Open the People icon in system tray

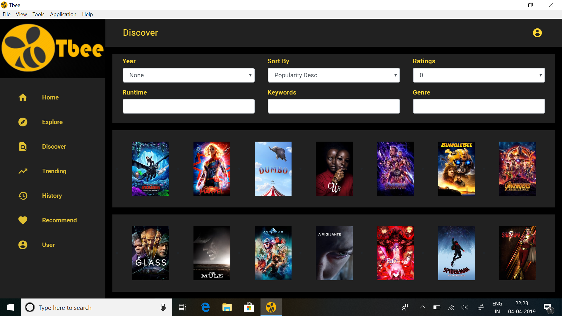pos(405,307)
